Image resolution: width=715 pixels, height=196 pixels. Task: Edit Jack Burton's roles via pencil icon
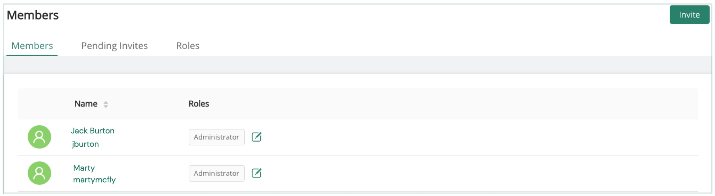click(x=256, y=137)
